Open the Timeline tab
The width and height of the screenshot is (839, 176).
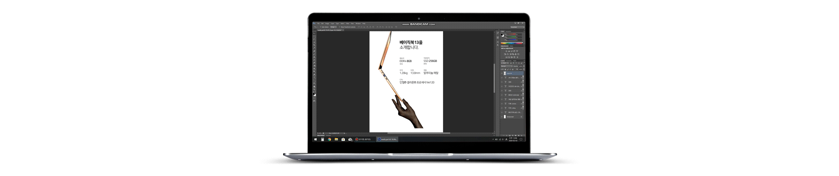pyautogui.click(x=328, y=136)
